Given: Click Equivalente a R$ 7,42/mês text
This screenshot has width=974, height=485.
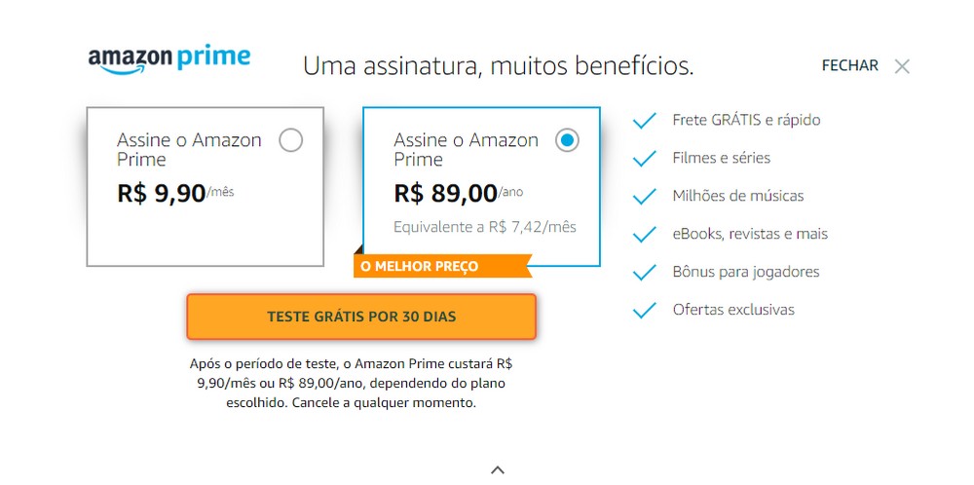Looking at the screenshot, I should click(485, 228).
